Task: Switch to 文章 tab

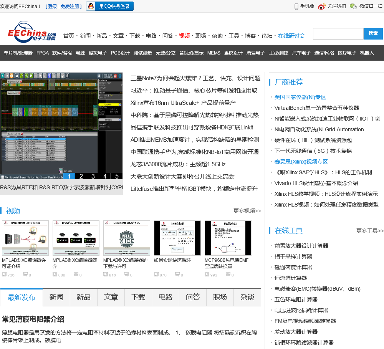Action: tap(111, 297)
